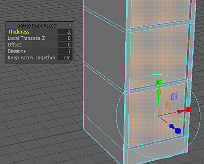This screenshot has height=164, width=204.
Task: Click the Thickness attribute label
Action: pos(19,32)
